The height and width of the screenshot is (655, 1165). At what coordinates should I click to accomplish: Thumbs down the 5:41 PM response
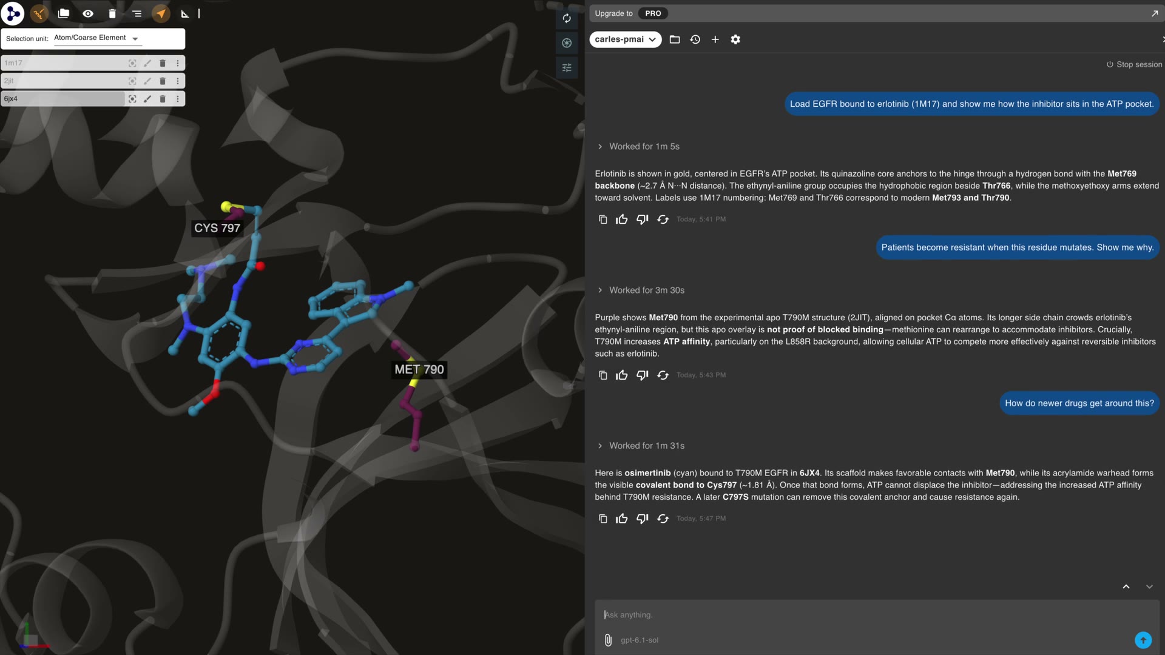(642, 220)
